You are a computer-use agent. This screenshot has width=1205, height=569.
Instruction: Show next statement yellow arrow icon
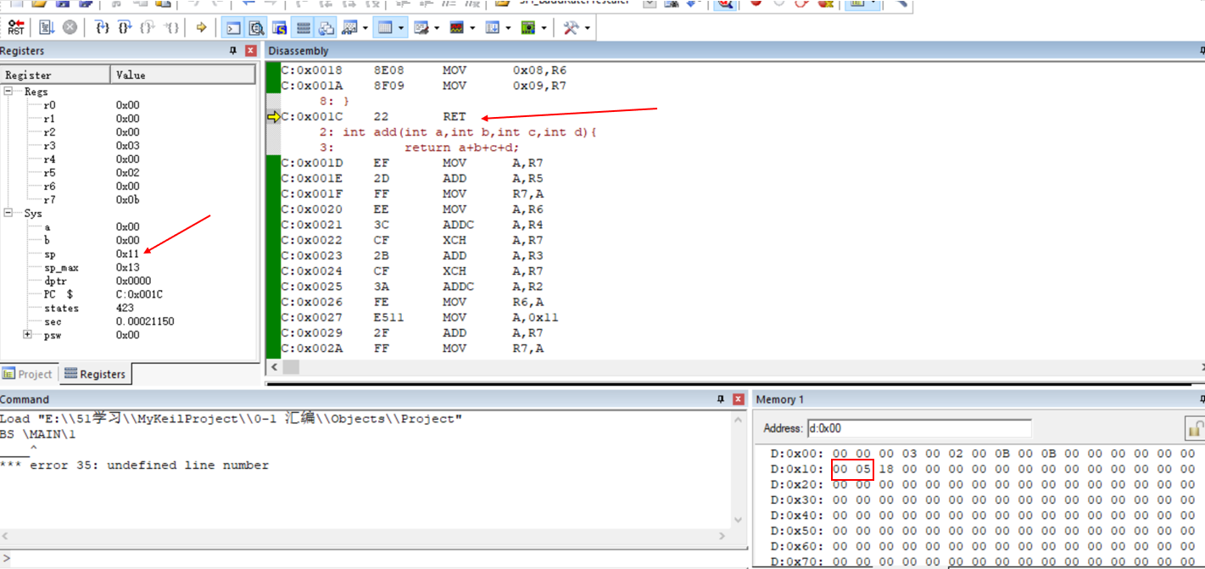tap(201, 27)
